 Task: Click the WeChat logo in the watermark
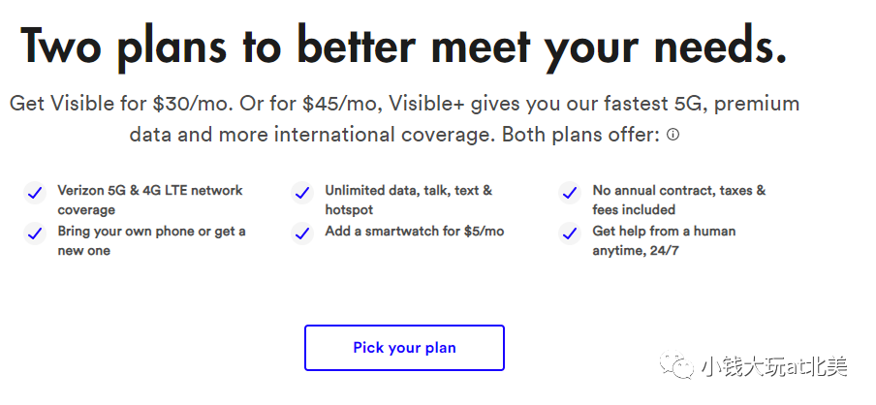[676, 364]
